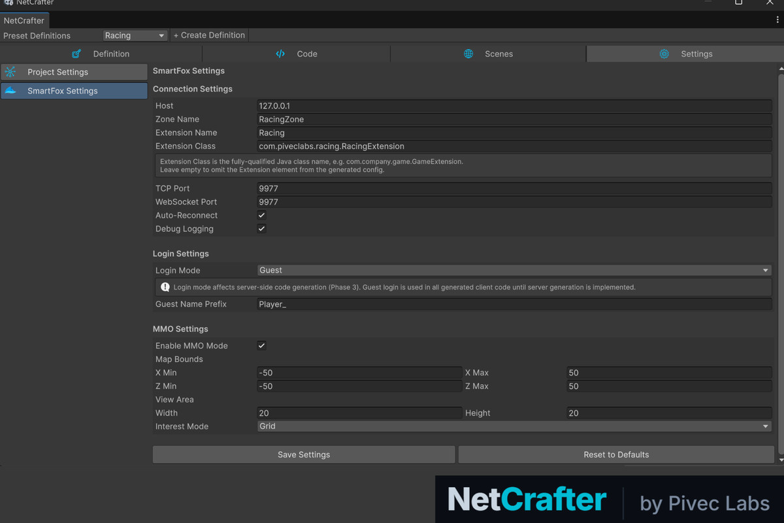
Task: Click the Z Max value field
Action: pos(670,386)
